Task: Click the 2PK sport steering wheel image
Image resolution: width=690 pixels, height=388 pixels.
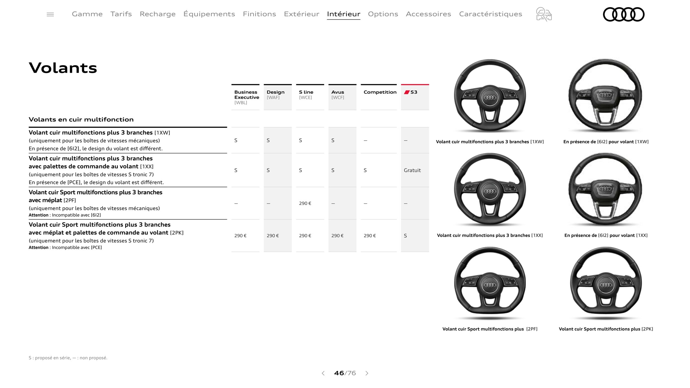Action: [x=605, y=283]
